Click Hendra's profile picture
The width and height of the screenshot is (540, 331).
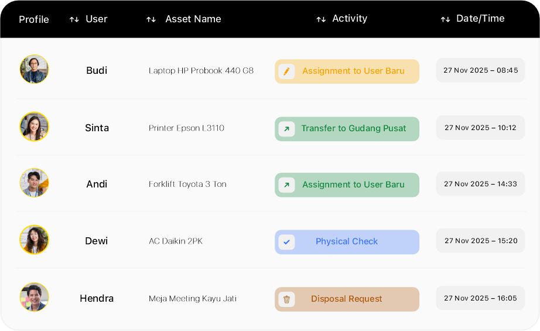(34, 298)
